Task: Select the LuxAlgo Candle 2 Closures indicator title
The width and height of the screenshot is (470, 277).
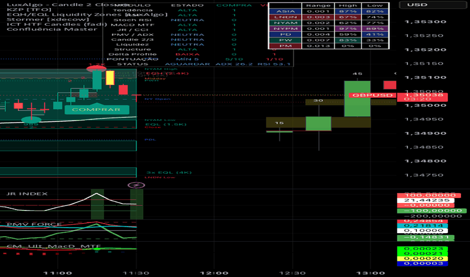Action: point(68,5)
